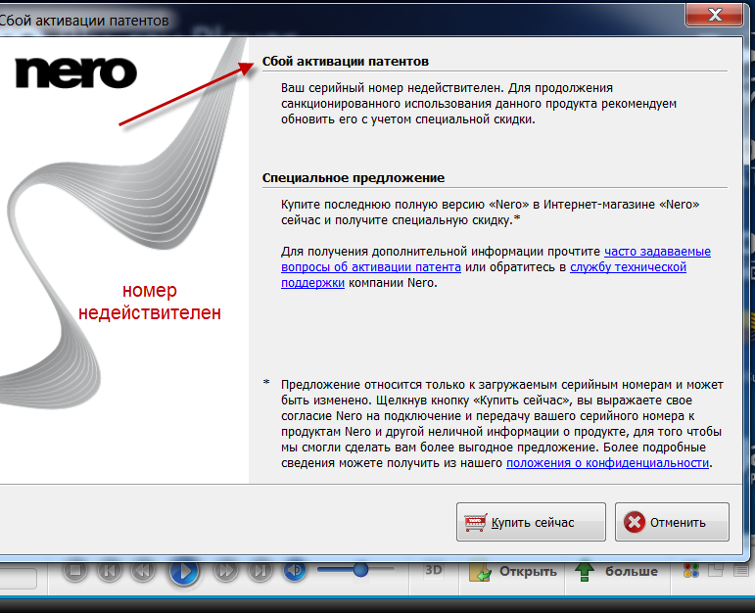Click the больше button with the green arrow

[616, 572]
